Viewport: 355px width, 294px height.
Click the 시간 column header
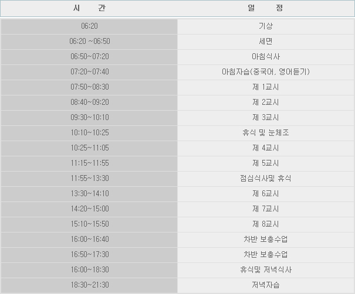89,9
